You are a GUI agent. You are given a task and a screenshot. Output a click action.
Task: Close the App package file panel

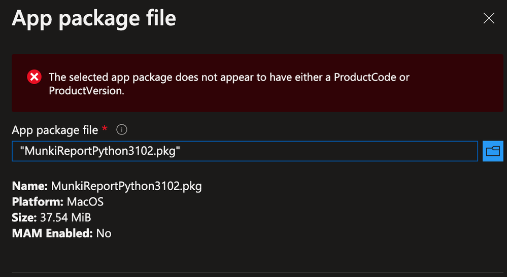tap(489, 19)
